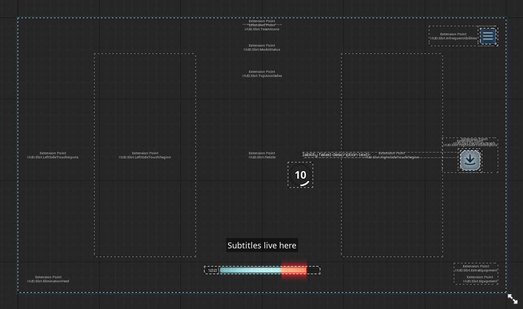Select the HUD.Slot.Reticle extension point

tap(262, 155)
